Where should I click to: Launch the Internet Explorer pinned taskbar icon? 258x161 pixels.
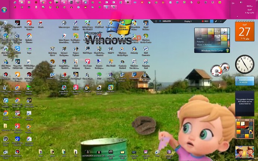[15, 2]
